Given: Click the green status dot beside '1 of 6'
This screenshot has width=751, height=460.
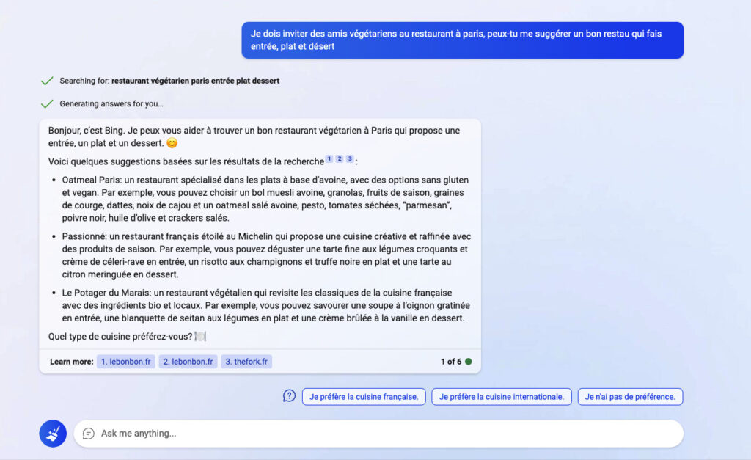Looking at the screenshot, I should [x=469, y=362].
